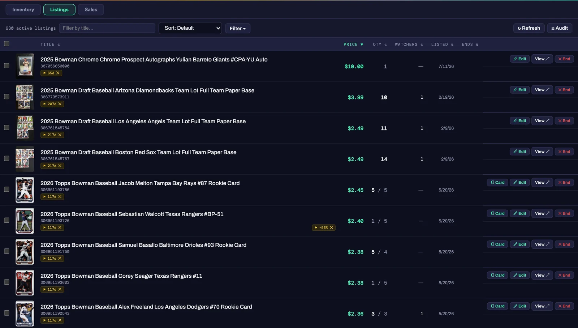Go to the Sales tab
The image size is (578, 328).
(x=91, y=10)
